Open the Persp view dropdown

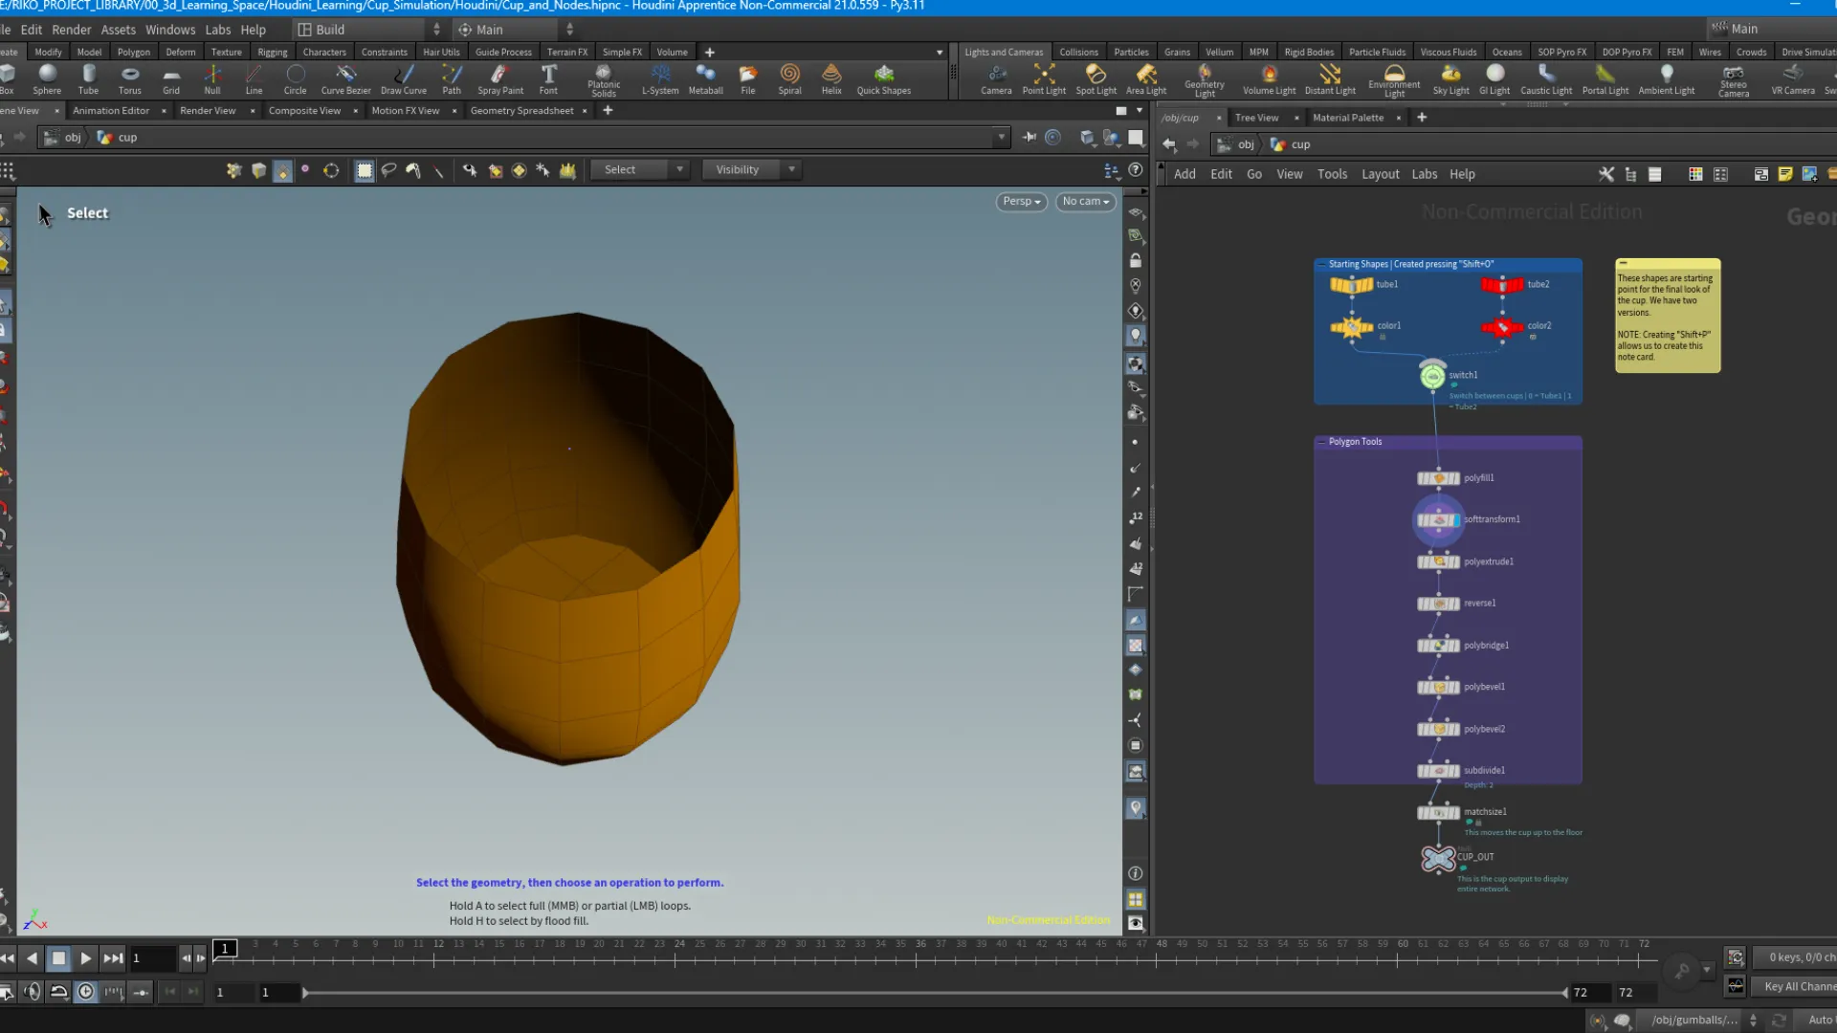tap(1020, 201)
